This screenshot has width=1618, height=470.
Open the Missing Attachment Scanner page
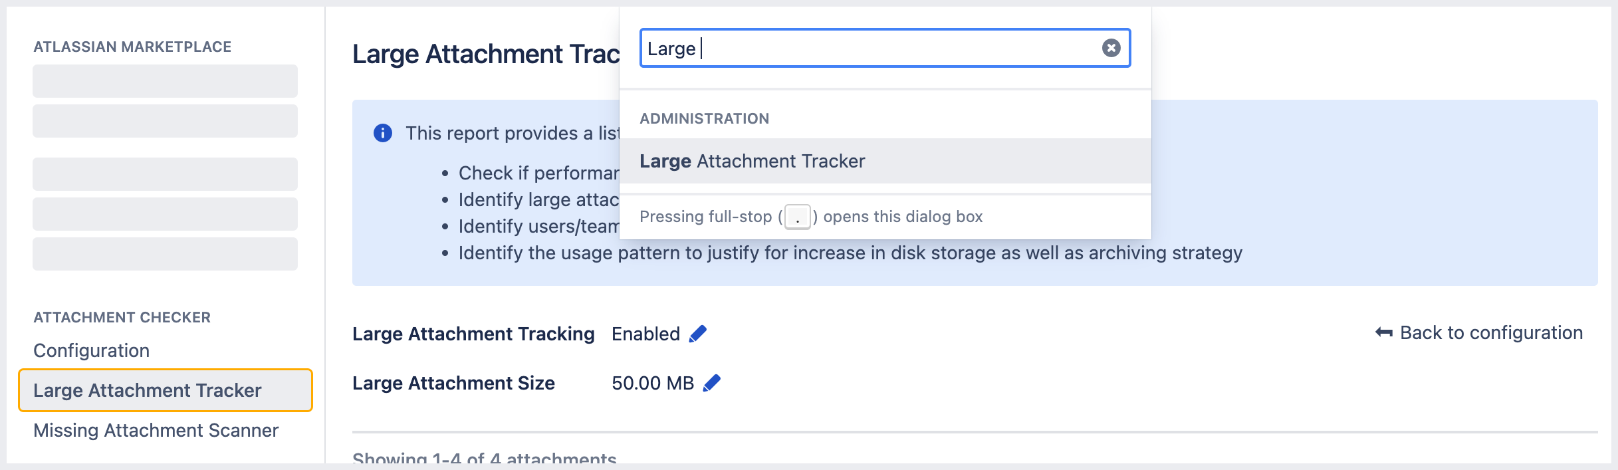click(156, 430)
